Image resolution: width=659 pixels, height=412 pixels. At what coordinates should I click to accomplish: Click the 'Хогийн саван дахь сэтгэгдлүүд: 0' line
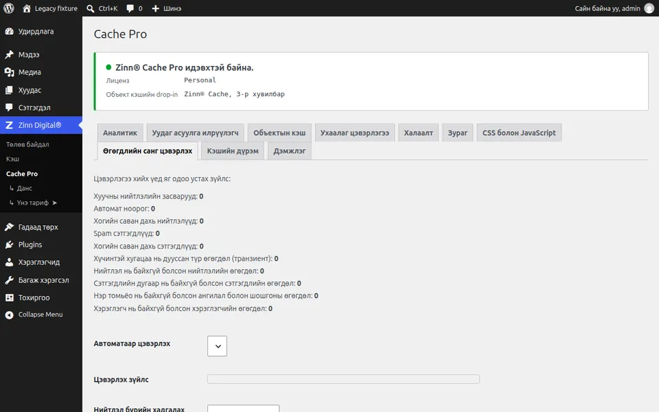click(x=148, y=247)
